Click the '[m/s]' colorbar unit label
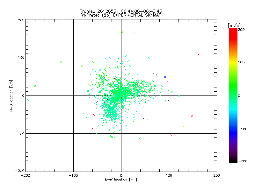 point(234,25)
